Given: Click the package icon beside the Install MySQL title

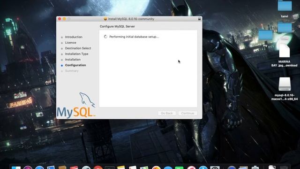Looking at the screenshot, I should (105, 19).
